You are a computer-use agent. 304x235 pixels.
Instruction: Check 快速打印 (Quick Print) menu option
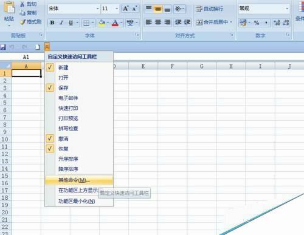pos(79,108)
